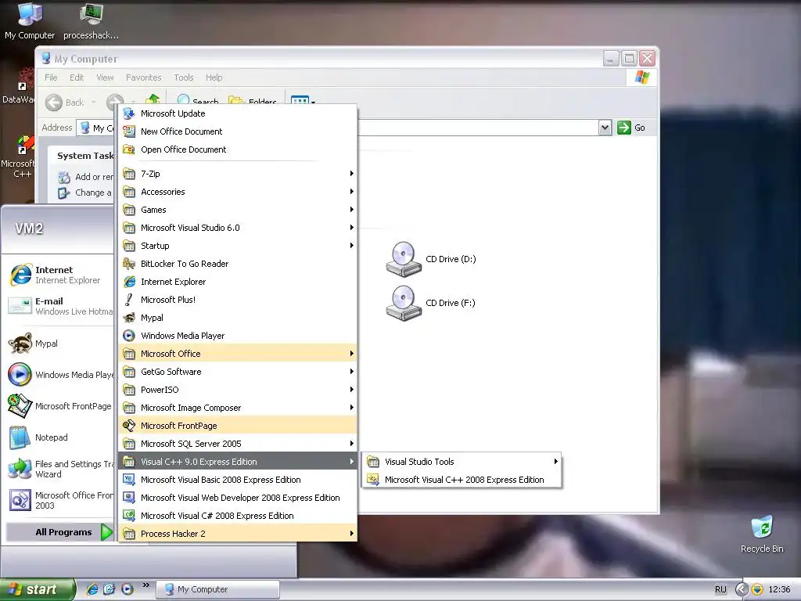Open the Favorites menu in My Computer
The image size is (801, 601).
click(x=144, y=77)
